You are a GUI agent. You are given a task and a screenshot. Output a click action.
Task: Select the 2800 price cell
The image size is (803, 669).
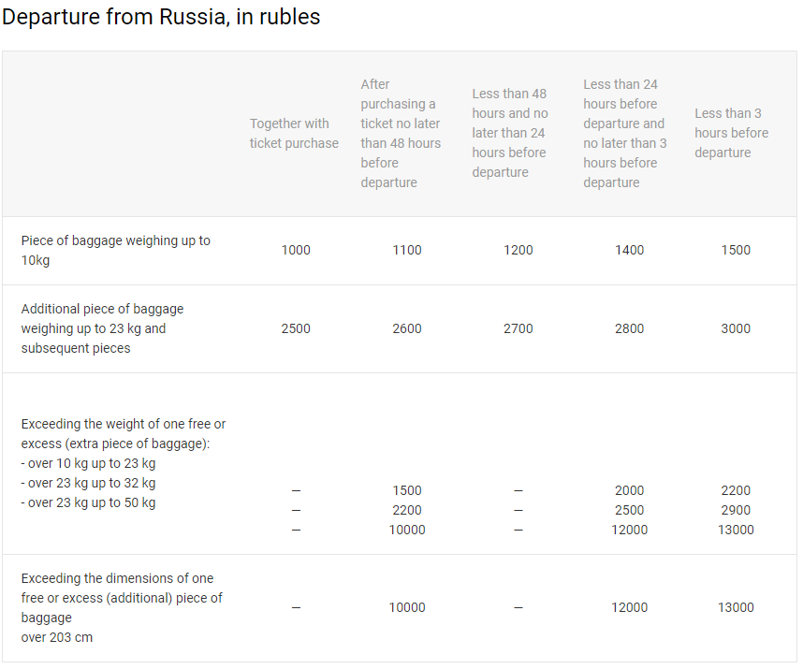pos(630,329)
